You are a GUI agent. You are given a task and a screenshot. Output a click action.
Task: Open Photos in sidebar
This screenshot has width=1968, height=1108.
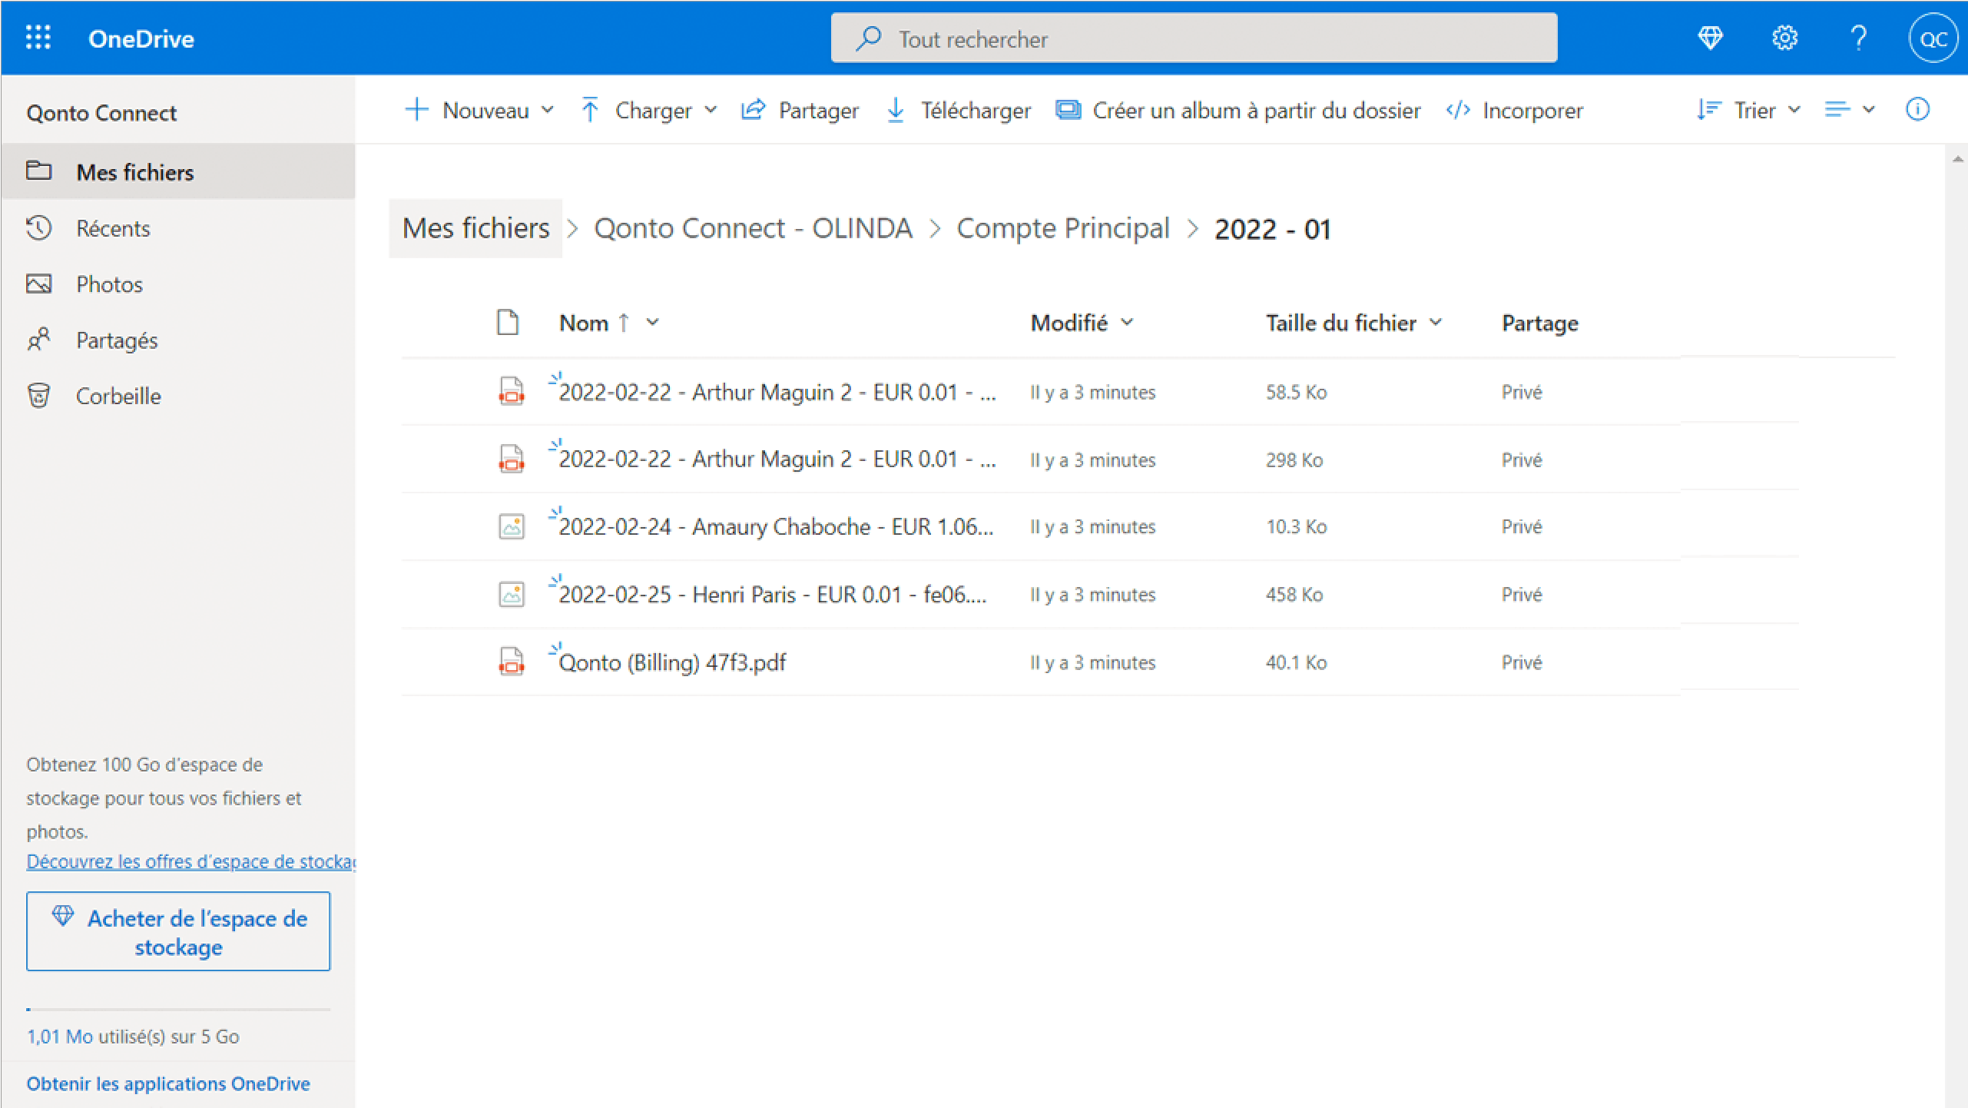click(178, 284)
